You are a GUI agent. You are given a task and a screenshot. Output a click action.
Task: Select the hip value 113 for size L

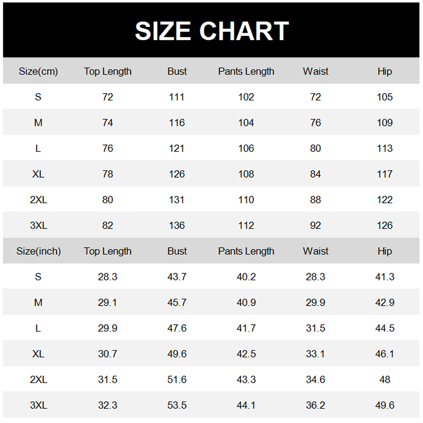pos(385,149)
